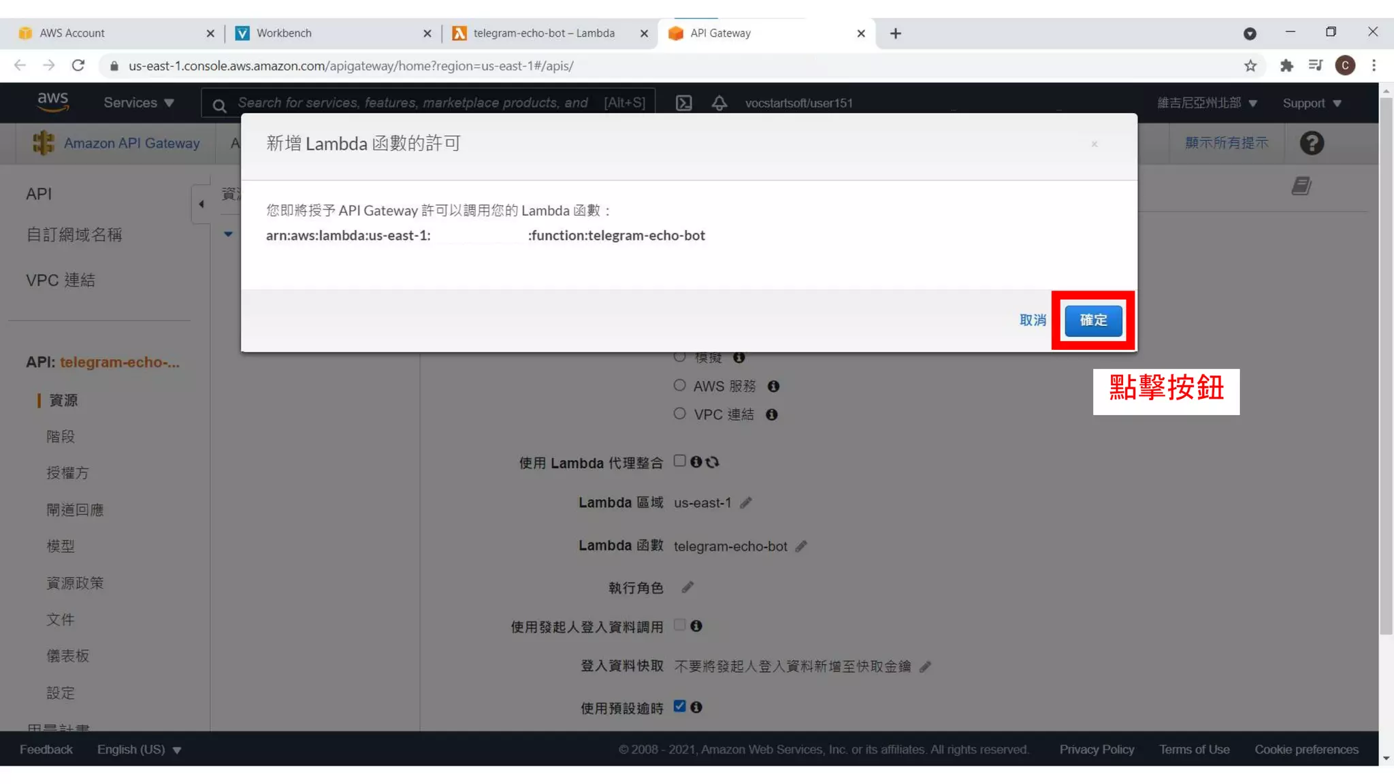This screenshot has width=1394, height=784.
Task: Open the vocstartsoft/user151 account menu
Action: click(x=798, y=103)
